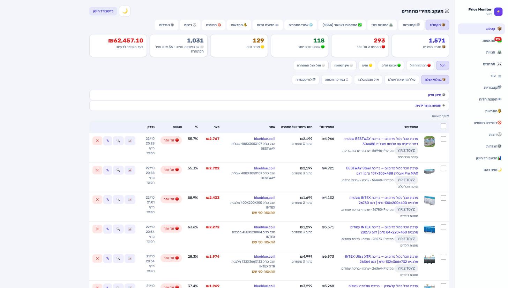The height and width of the screenshot is (288, 508).
Task: Open the חסומים tab
Action: 214,25
